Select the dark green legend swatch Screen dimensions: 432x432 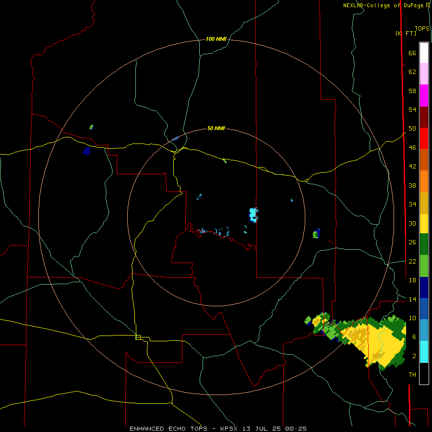tap(424, 244)
